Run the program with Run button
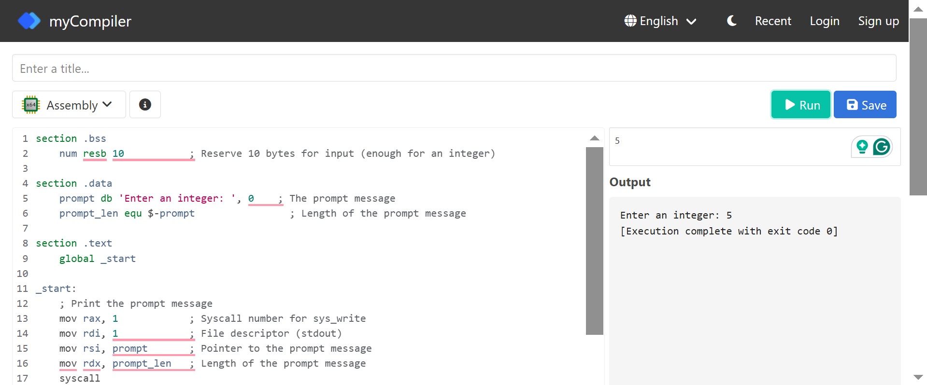The image size is (927, 385). 801,105
